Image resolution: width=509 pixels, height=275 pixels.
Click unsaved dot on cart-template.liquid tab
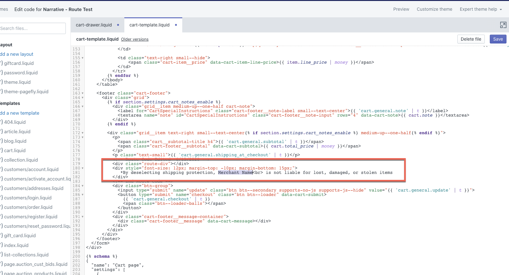(x=176, y=25)
